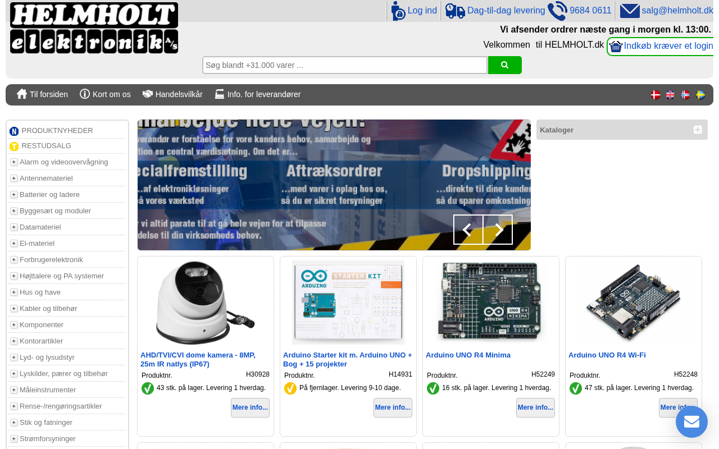Open Stik og fatninger category
719x449 pixels.
click(46, 423)
